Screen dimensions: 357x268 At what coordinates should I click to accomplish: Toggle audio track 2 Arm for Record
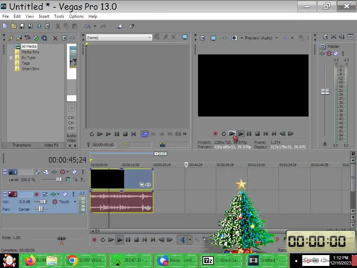pyautogui.click(x=36, y=194)
